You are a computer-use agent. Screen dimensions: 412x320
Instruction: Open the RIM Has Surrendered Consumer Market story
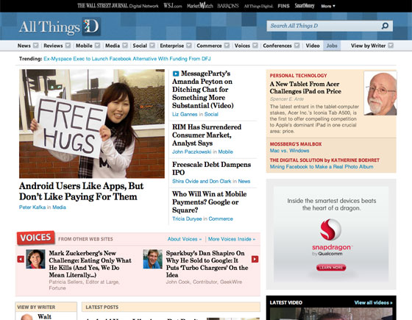pyautogui.click(x=207, y=135)
